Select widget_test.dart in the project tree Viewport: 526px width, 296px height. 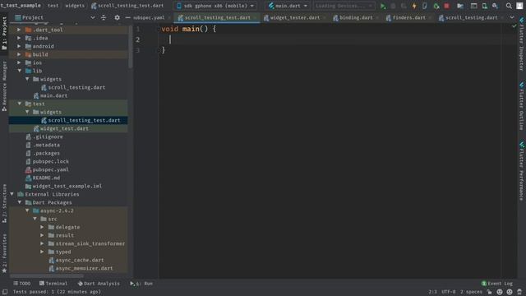tap(64, 128)
